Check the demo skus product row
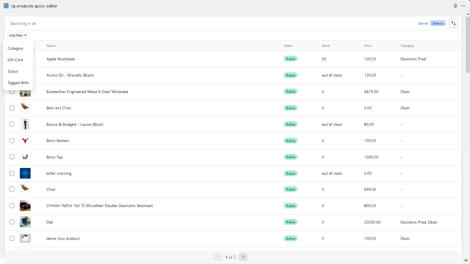The height and width of the screenshot is (264, 470). click(x=12, y=238)
